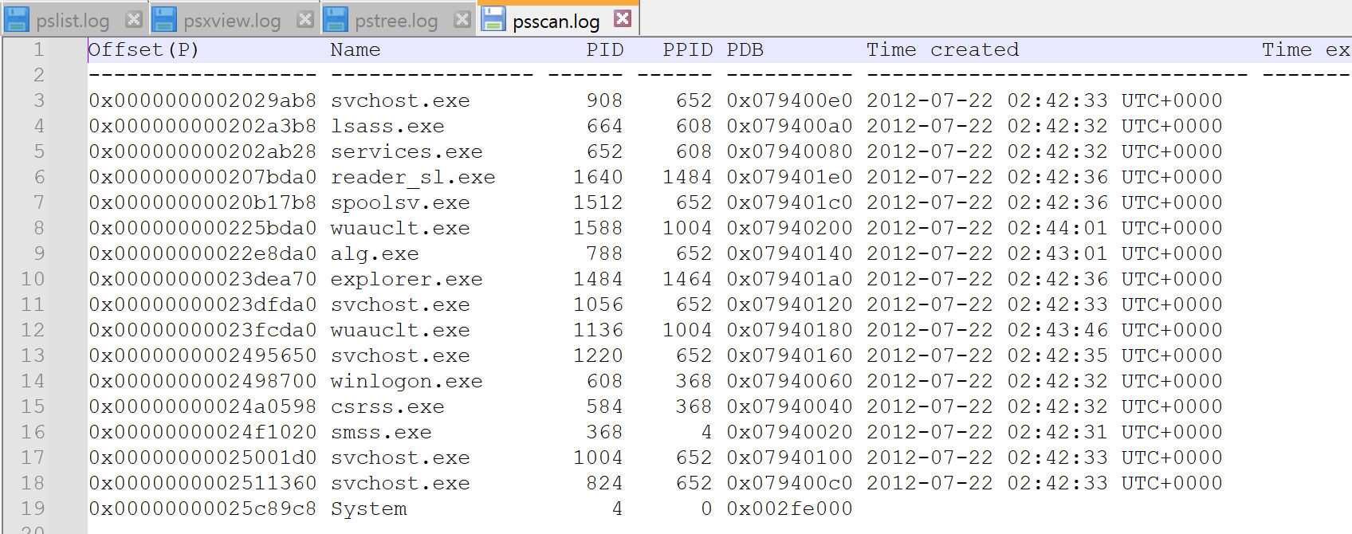
Task: Close the psxview.log tab
Action: tap(305, 19)
